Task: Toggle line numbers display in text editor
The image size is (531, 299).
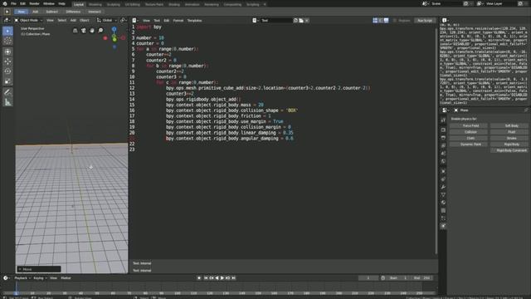Action: coord(375,20)
